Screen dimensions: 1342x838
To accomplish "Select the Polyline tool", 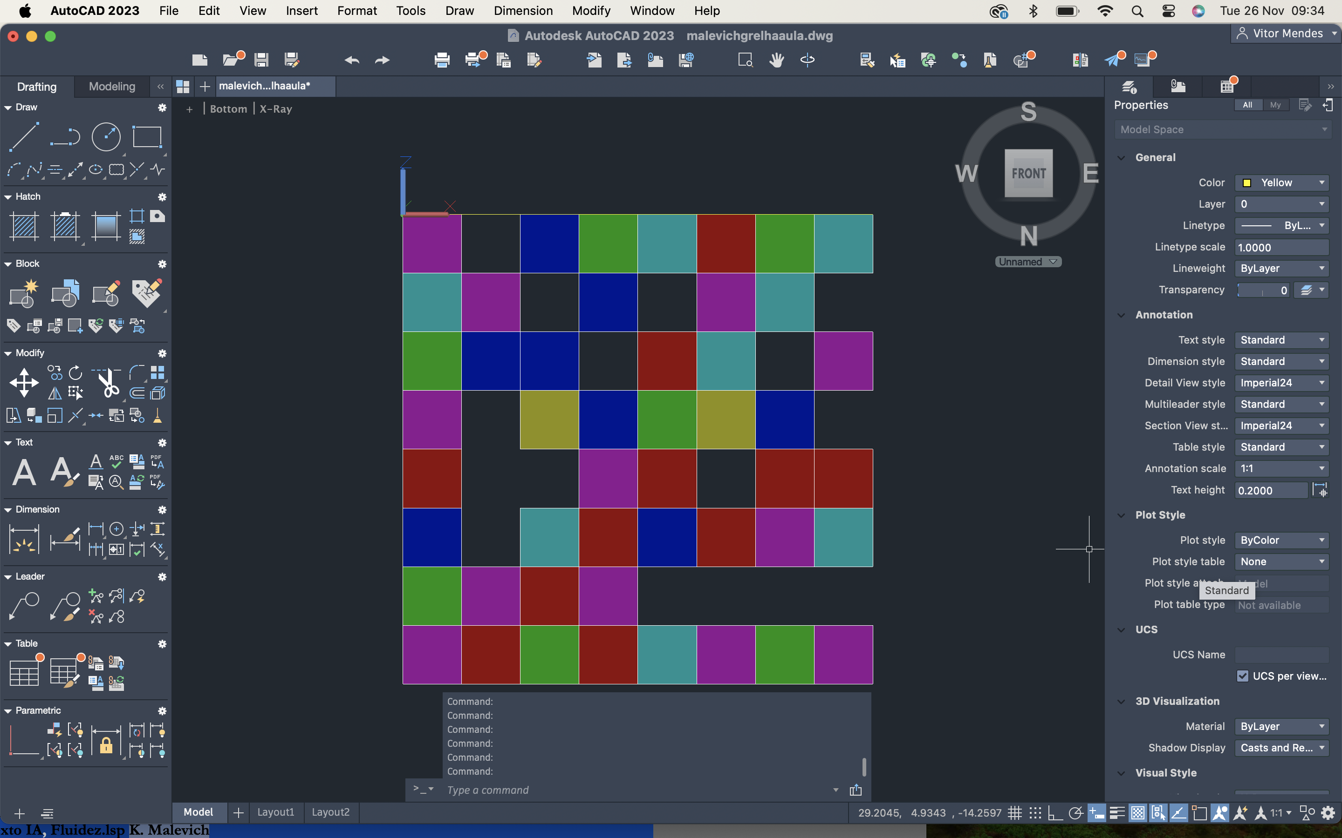I will pyautogui.click(x=65, y=136).
